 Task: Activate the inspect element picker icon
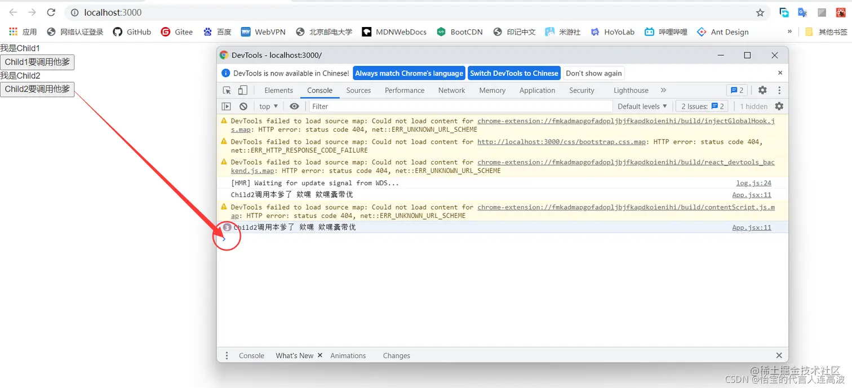[227, 90]
